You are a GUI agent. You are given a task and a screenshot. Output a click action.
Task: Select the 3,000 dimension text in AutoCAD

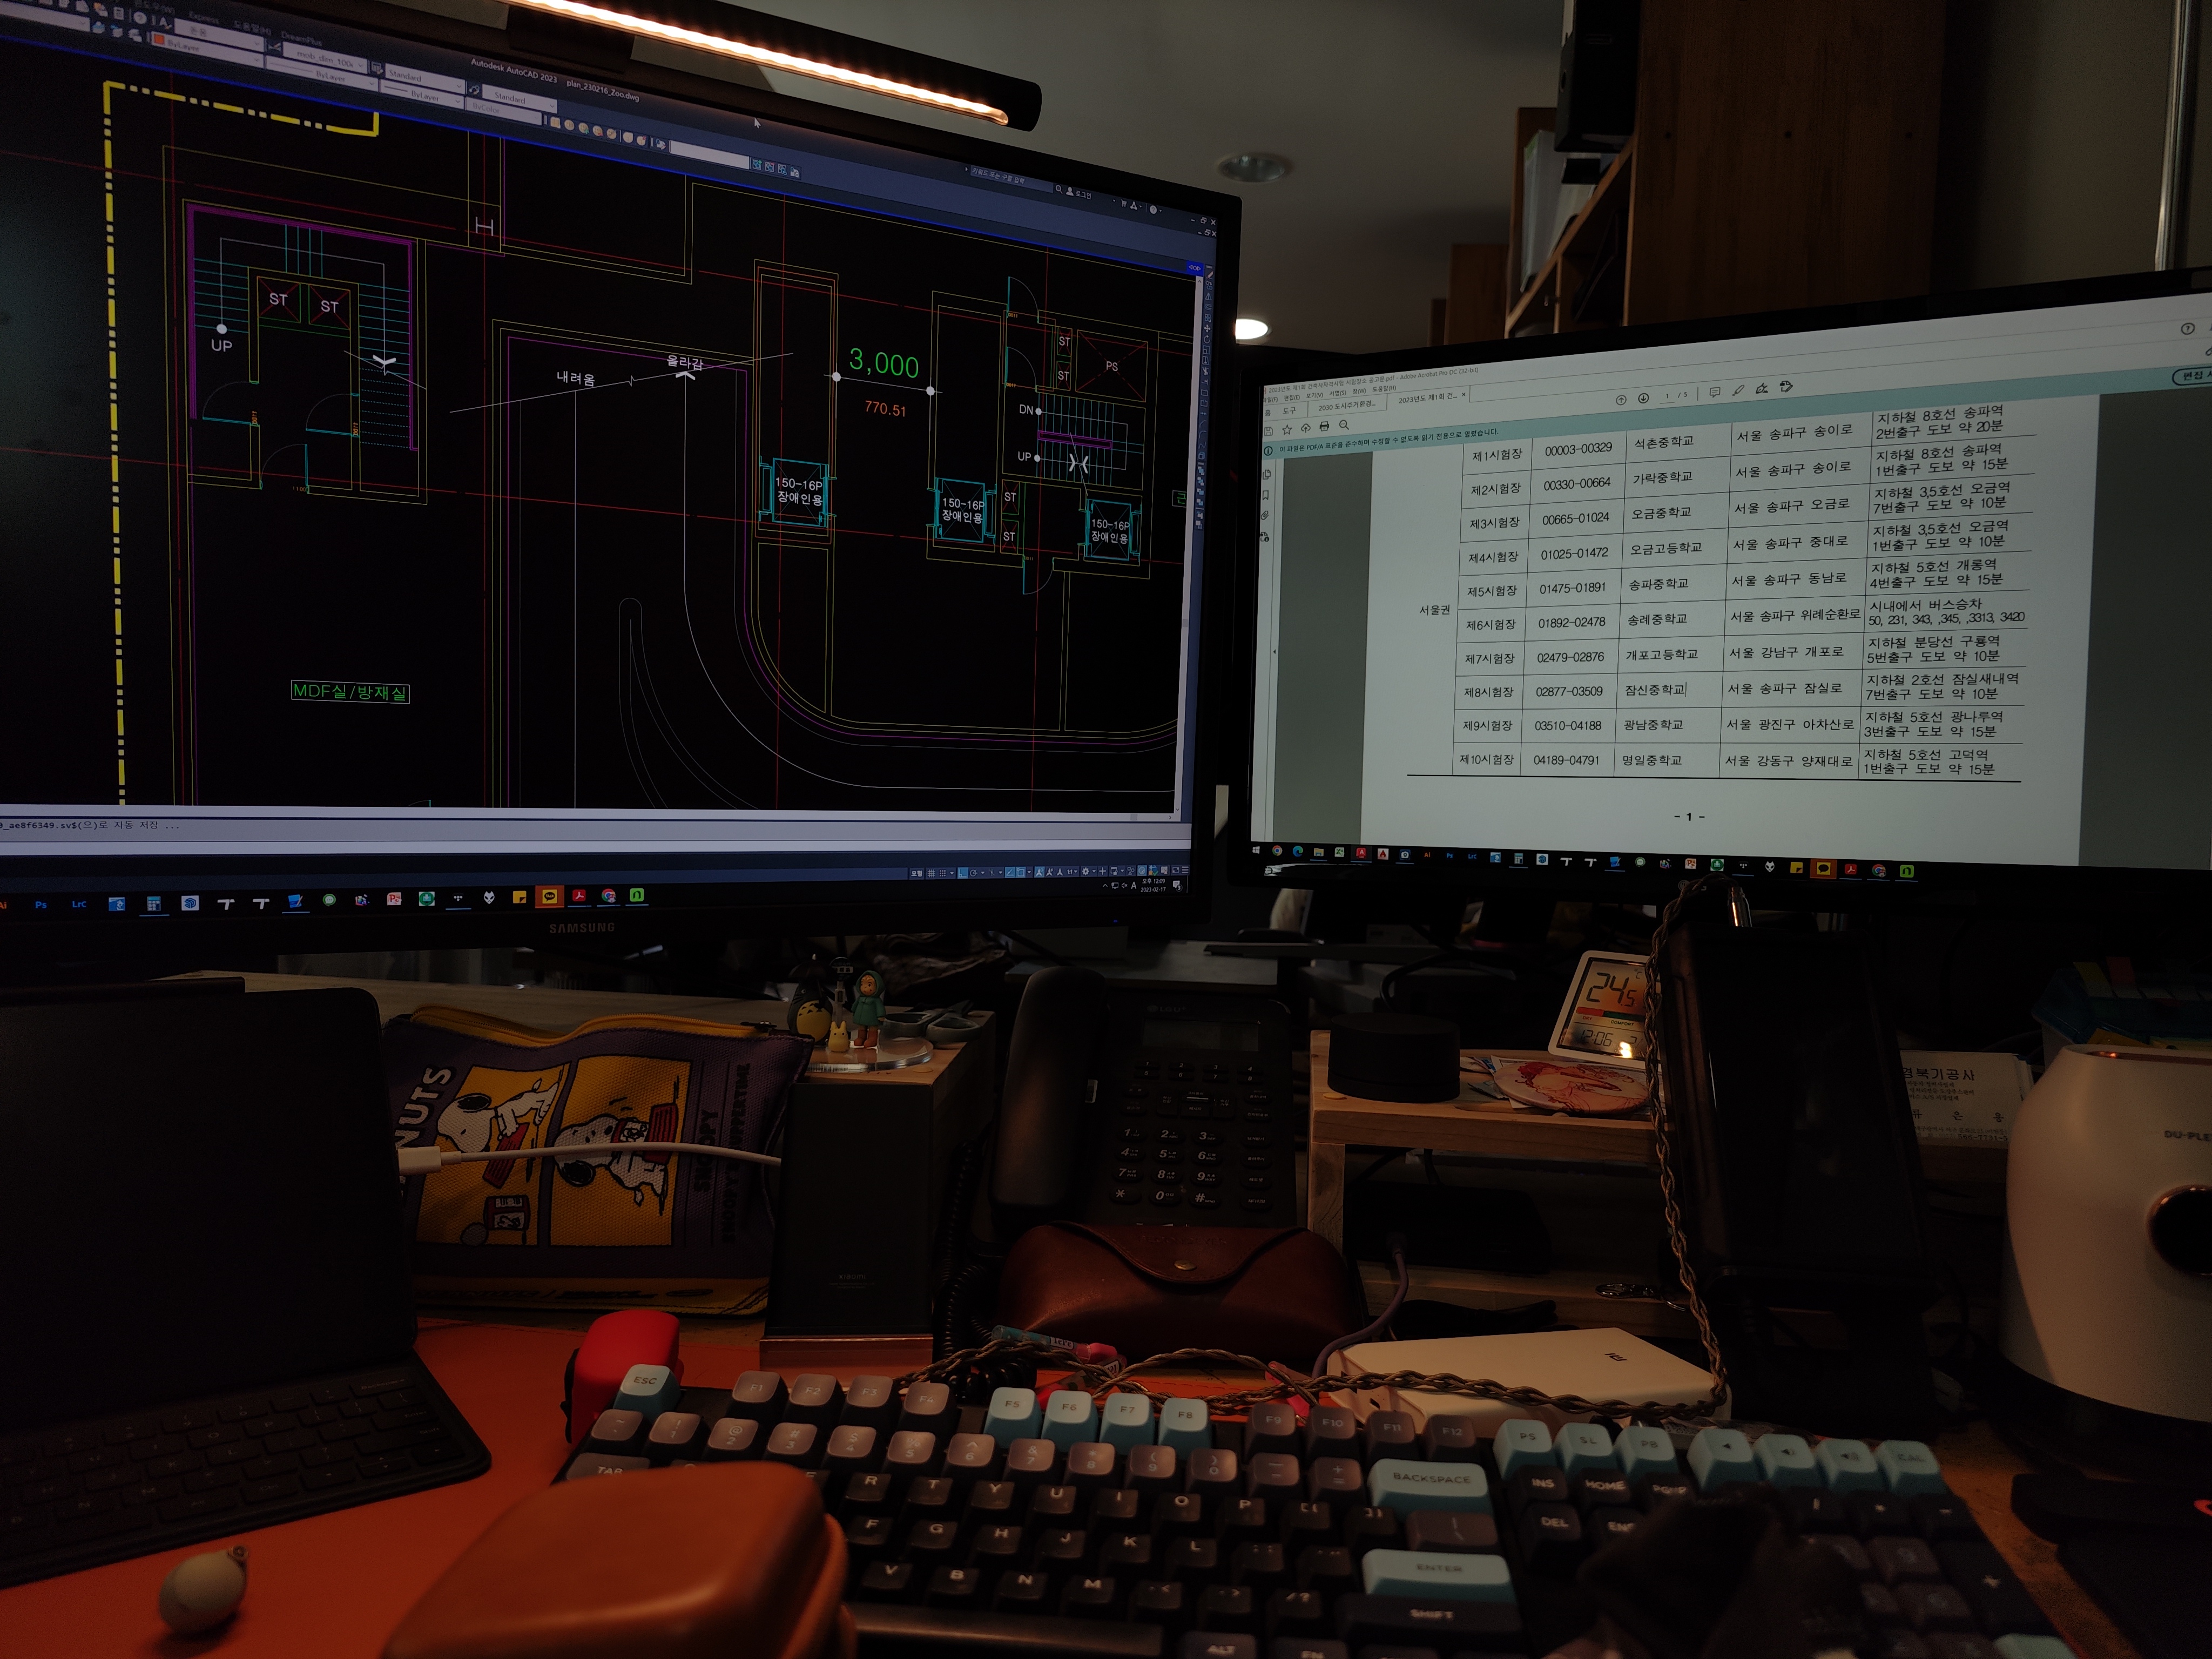883,362
